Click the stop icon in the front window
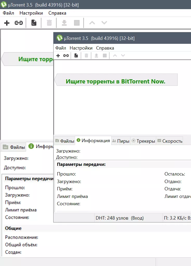191x266 pixels. pos(105,56)
